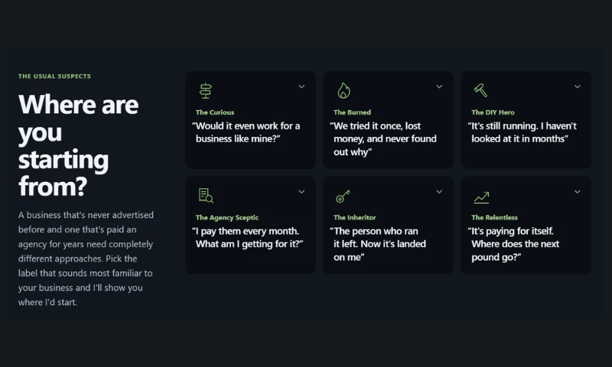Click the flame icon on The Burned card
The width and height of the screenshot is (612, 367).
tap(343, 90)
